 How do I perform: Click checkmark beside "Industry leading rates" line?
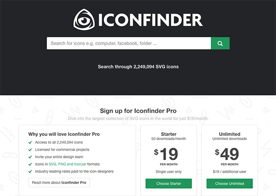click(30, 171)
